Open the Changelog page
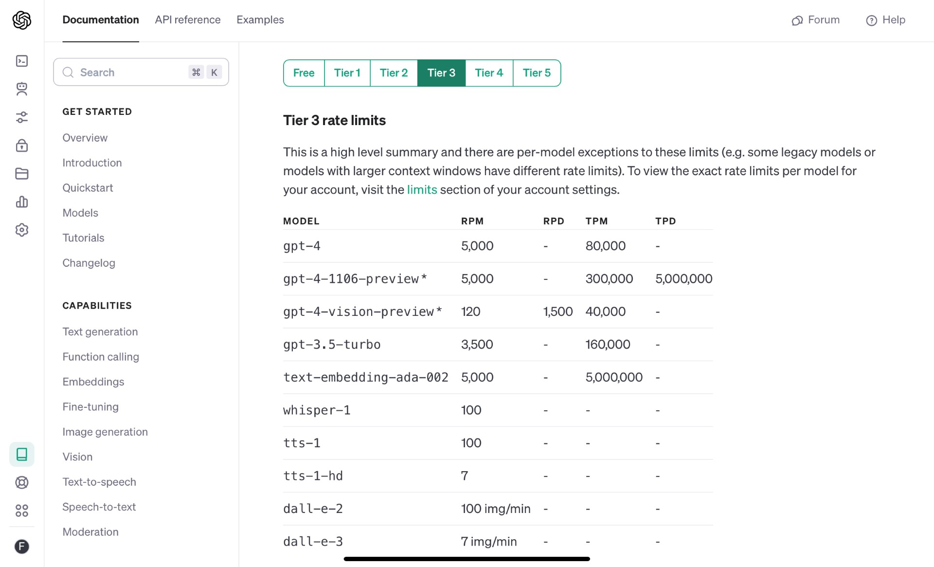 click(89, 263)
